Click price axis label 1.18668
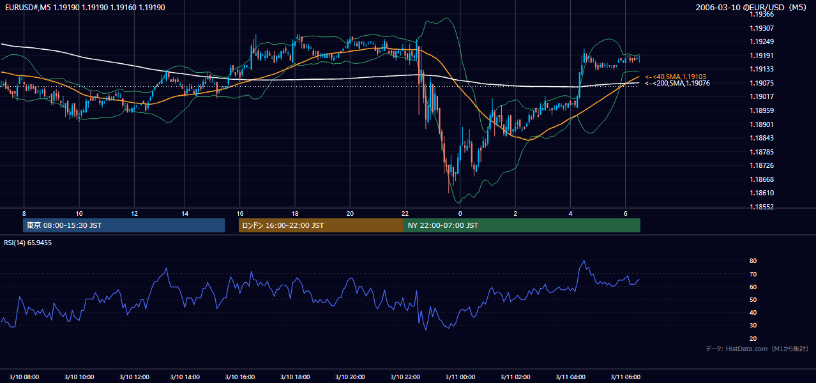The image size is (816, 383). (762, 179)
